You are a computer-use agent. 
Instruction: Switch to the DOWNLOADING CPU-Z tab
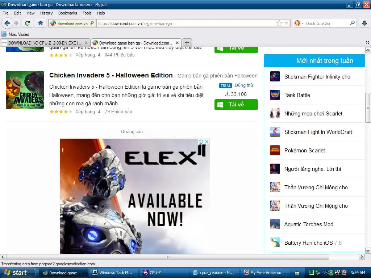click(45, 43)
